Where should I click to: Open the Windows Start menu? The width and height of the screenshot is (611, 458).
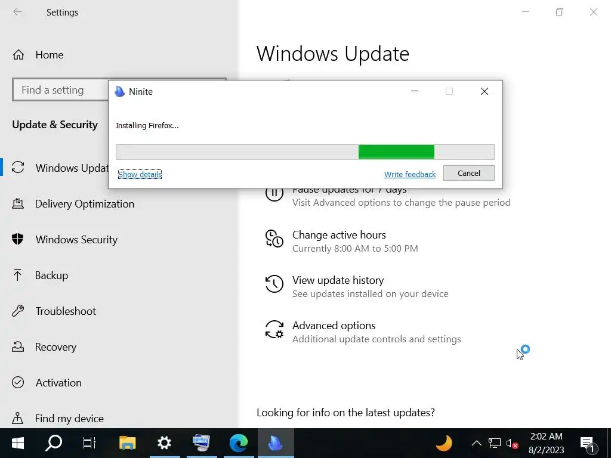pos(18,443)
